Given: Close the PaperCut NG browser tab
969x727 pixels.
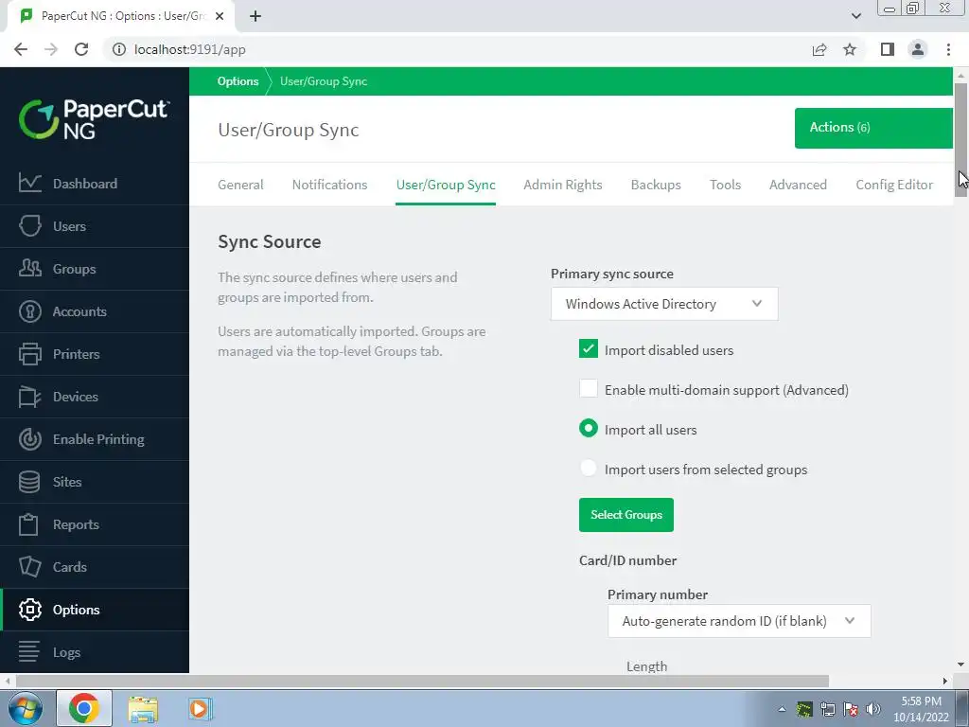Looking at the screenshot, I should click(220, 16).
